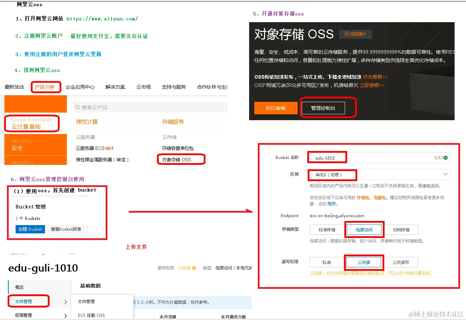Set read/write permission to 私有
This screenshot has height=320, width=466.
coord(327,262)
